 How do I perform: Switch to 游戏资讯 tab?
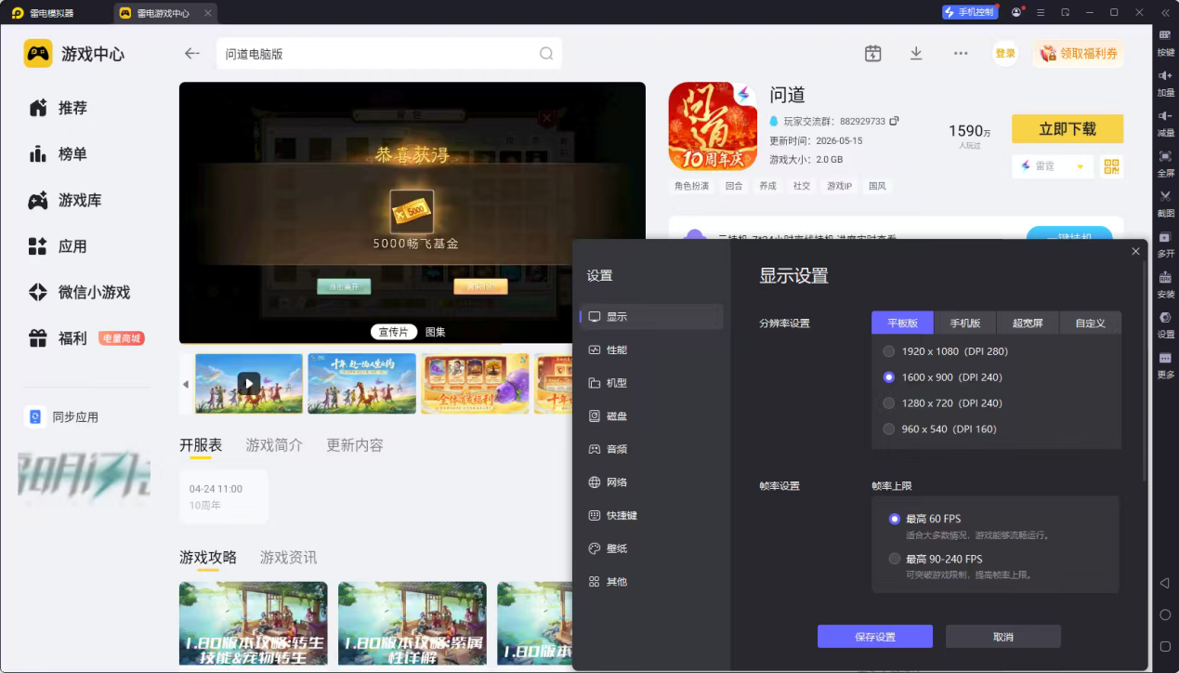tap(288, 558)
